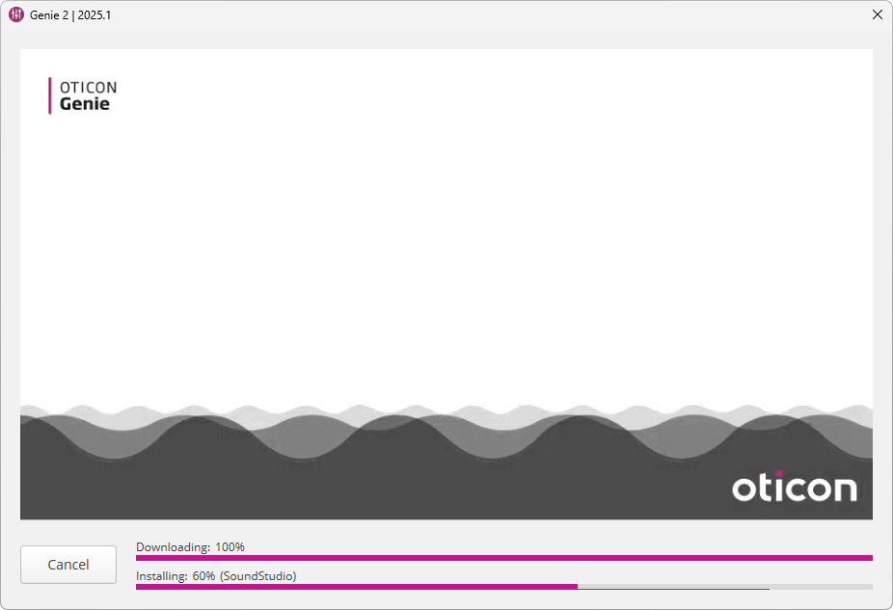Click the Downloading progress bar

click(x=503, y=558)
